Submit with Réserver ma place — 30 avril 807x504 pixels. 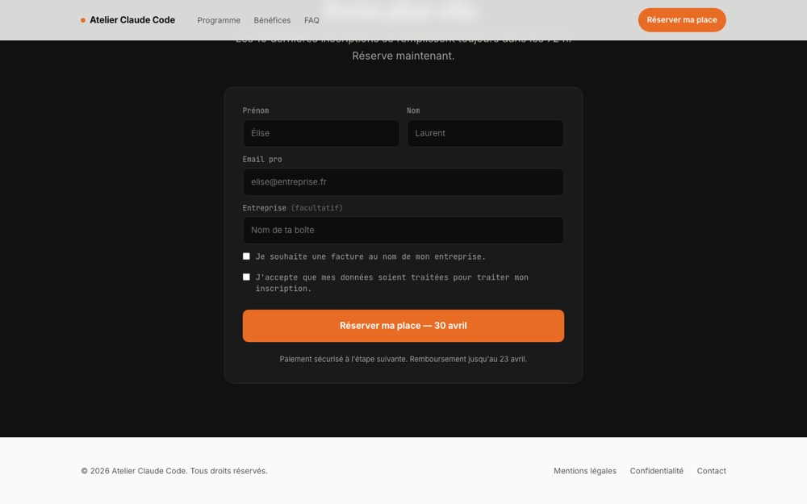(x=403, y=326)
